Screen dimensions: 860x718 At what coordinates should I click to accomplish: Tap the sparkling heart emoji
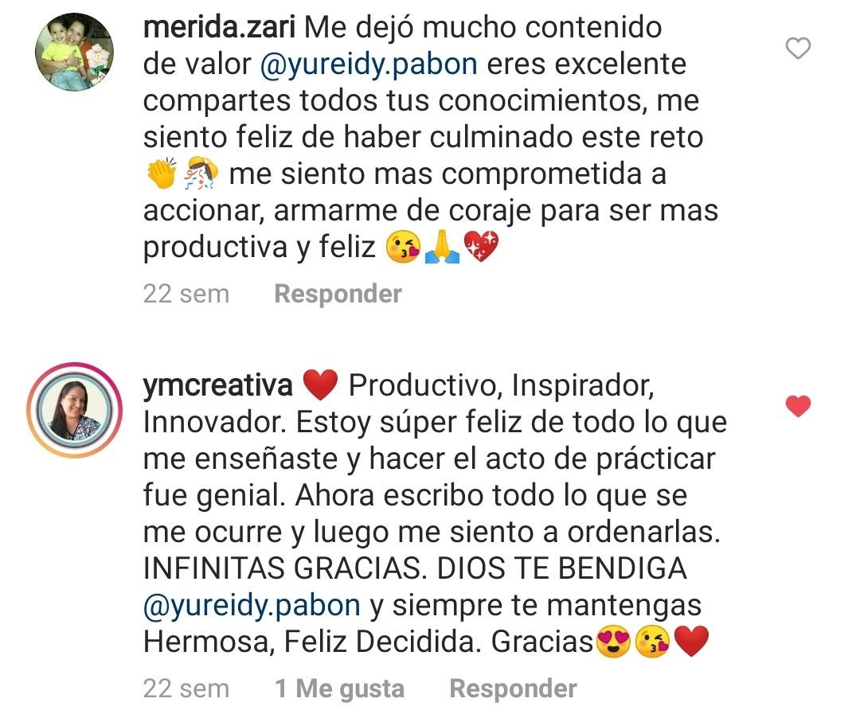tap(481, 247)
